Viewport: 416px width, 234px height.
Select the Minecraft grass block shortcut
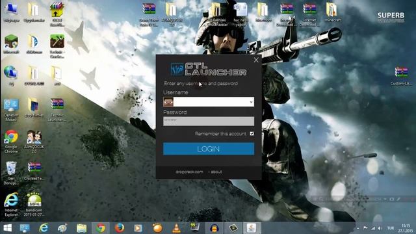click(x=11, y=44)
